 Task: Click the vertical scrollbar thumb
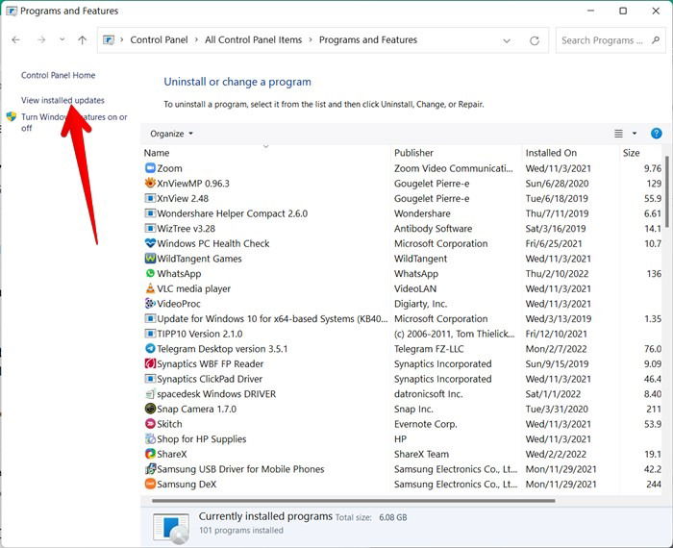(666, 191)
